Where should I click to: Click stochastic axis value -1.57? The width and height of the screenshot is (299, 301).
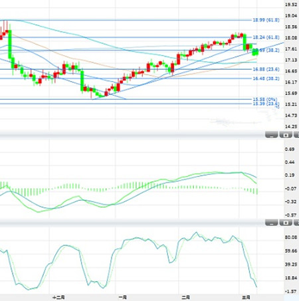point(290,291)
